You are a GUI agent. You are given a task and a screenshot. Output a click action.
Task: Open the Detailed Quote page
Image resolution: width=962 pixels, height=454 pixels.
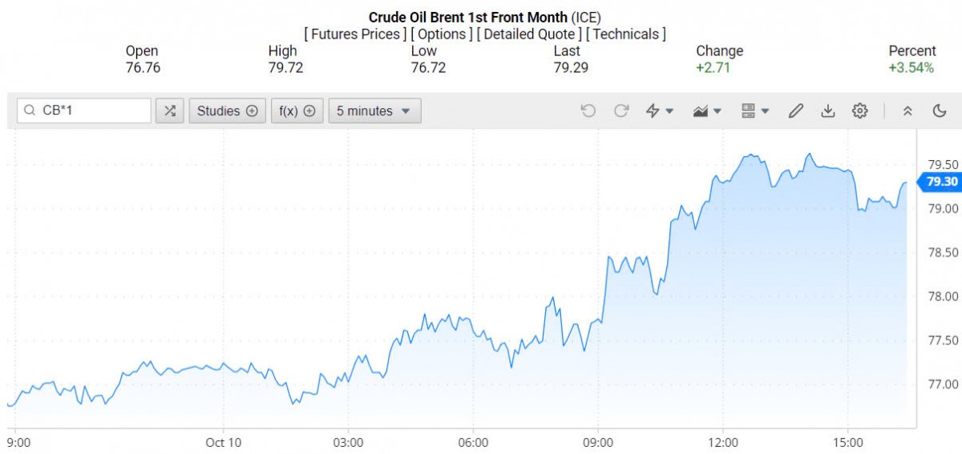coord(530,34)
